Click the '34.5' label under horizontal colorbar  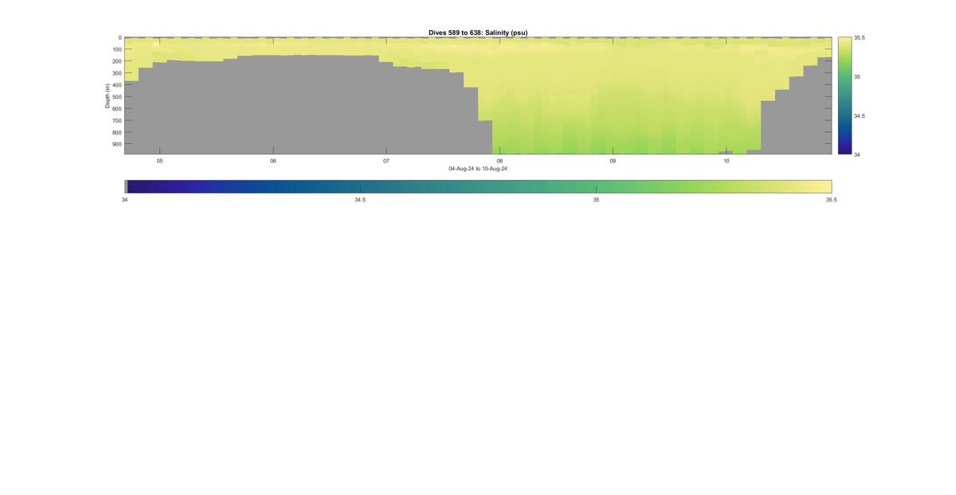360,200
